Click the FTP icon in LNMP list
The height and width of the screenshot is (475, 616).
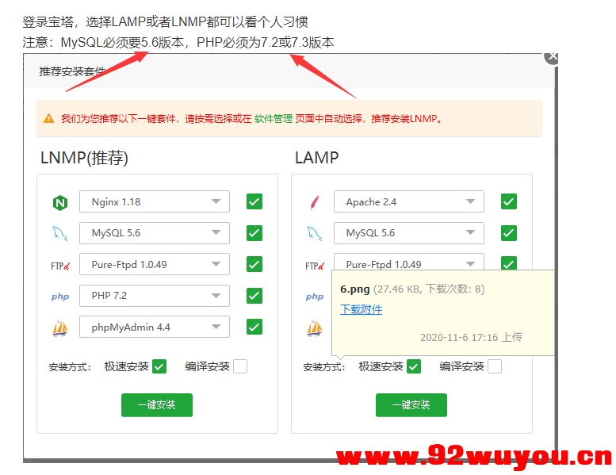[x=60, y=265]
